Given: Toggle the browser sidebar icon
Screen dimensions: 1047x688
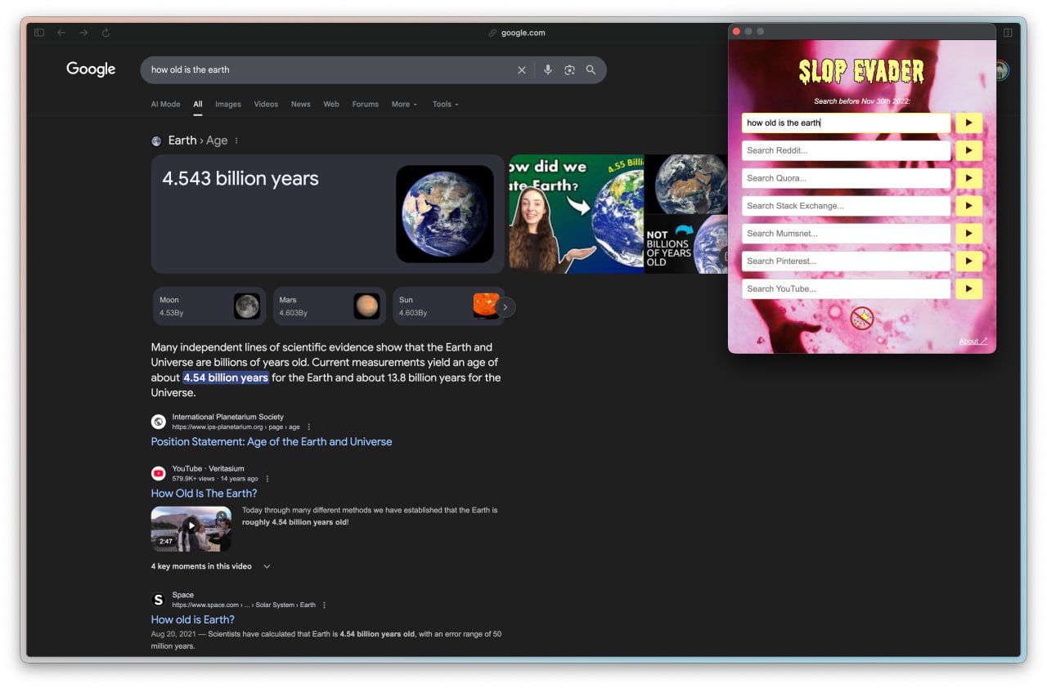Looking at the screenshot, I should click(39, 33).
